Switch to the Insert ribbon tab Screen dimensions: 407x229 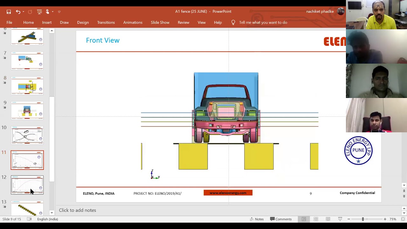click(x=47, y=23)
